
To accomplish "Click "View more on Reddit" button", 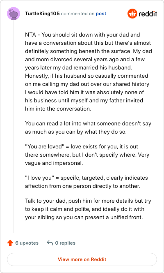I will (82, 259).
